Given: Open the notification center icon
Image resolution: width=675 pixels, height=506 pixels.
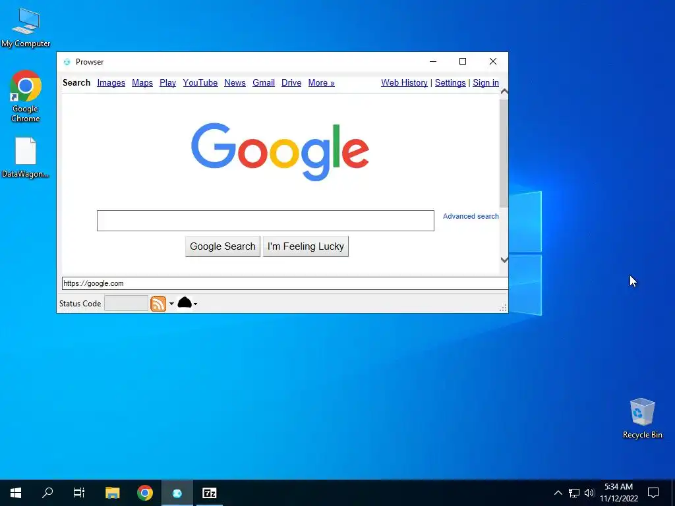Looking at the screenshot, I should [x=653, y=493].
